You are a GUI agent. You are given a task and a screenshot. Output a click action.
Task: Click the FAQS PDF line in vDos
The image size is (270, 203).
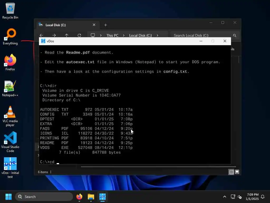(x=86, y=129)
